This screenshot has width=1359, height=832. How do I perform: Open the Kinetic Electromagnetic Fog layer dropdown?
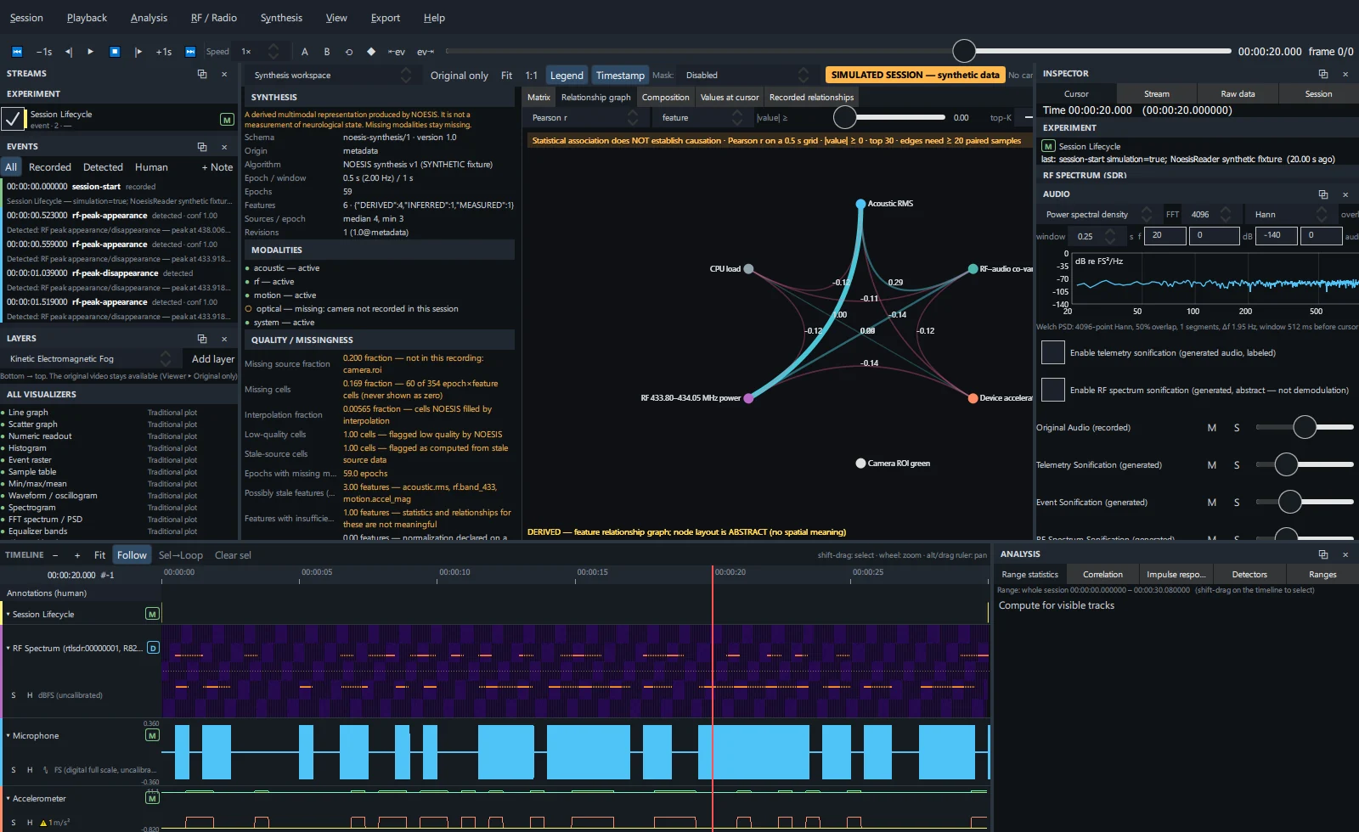click(x=89, y=359)
